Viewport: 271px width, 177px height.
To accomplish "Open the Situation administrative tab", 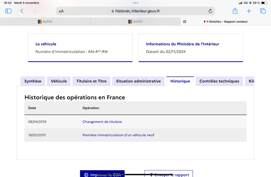I will click(x=139, y=81).
